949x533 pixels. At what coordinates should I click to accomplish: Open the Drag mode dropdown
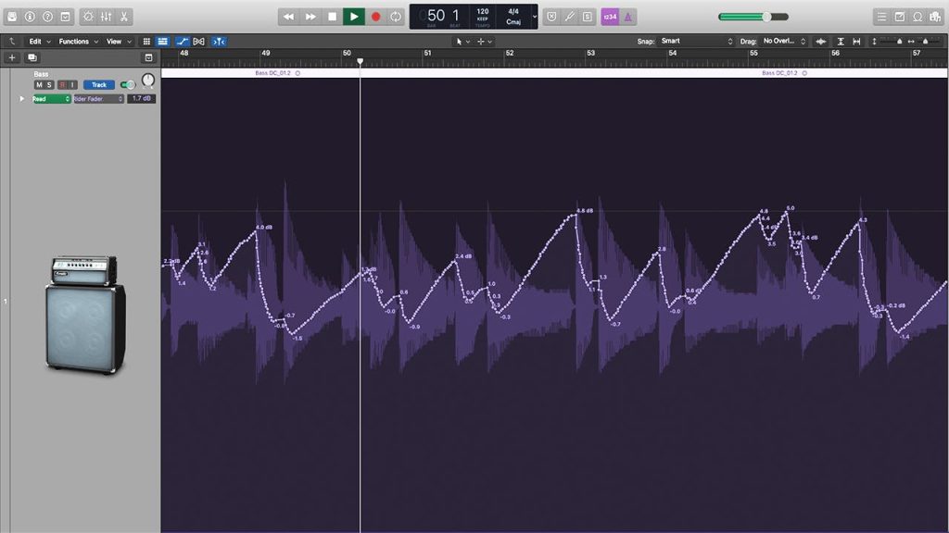point(784,42)
